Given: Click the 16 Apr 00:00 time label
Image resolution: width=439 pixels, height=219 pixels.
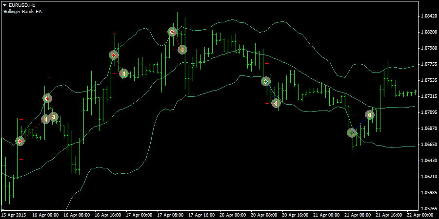Looking at the screenshot, I should point(46,215).
